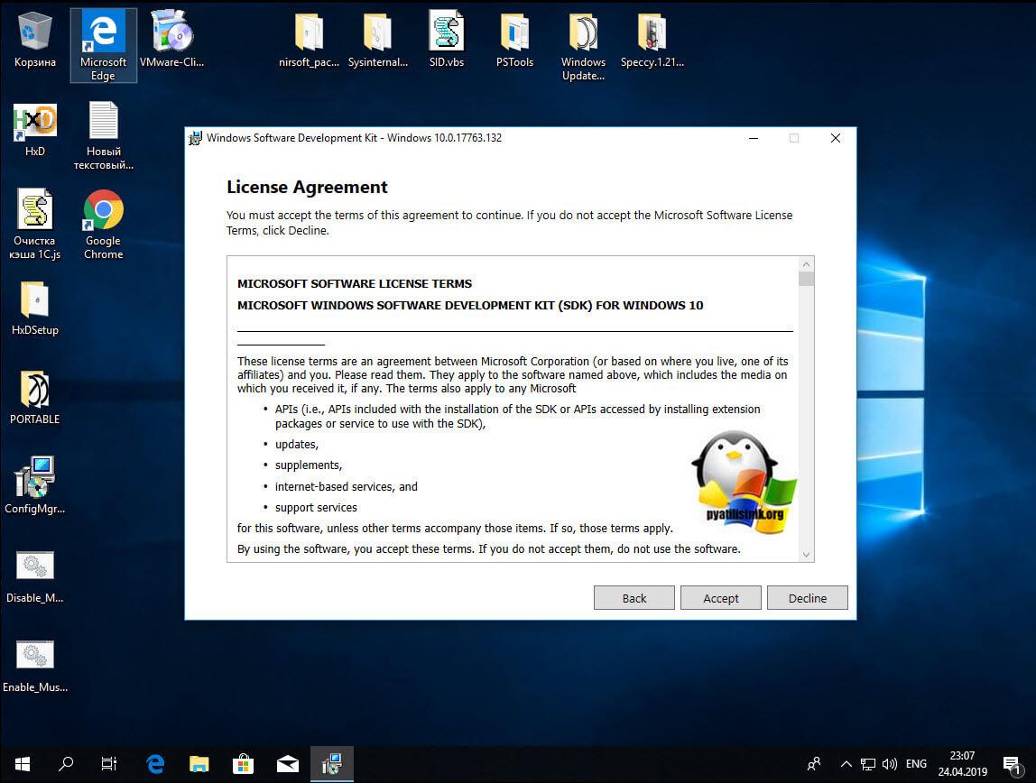Viewport: 1036px width, 783px height.
Task: Minimize the SDK installer window
Action: pos(754,138)
